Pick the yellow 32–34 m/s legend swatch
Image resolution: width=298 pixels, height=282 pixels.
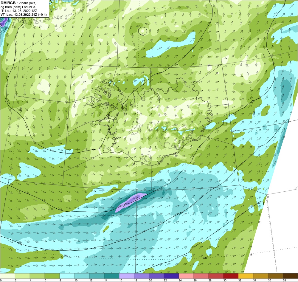coord(246,276)
